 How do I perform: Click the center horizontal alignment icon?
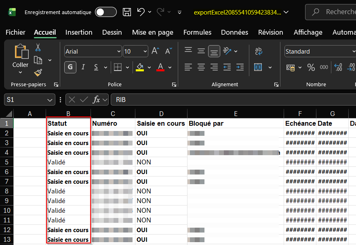[201, 67]
